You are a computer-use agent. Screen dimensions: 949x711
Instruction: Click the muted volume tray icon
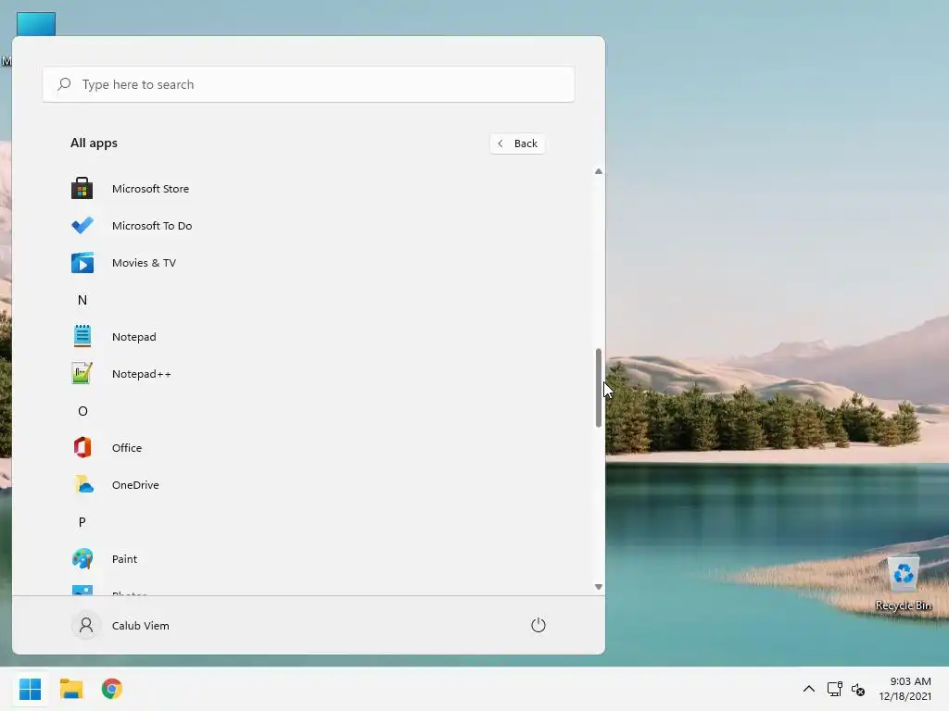point(857,689)
